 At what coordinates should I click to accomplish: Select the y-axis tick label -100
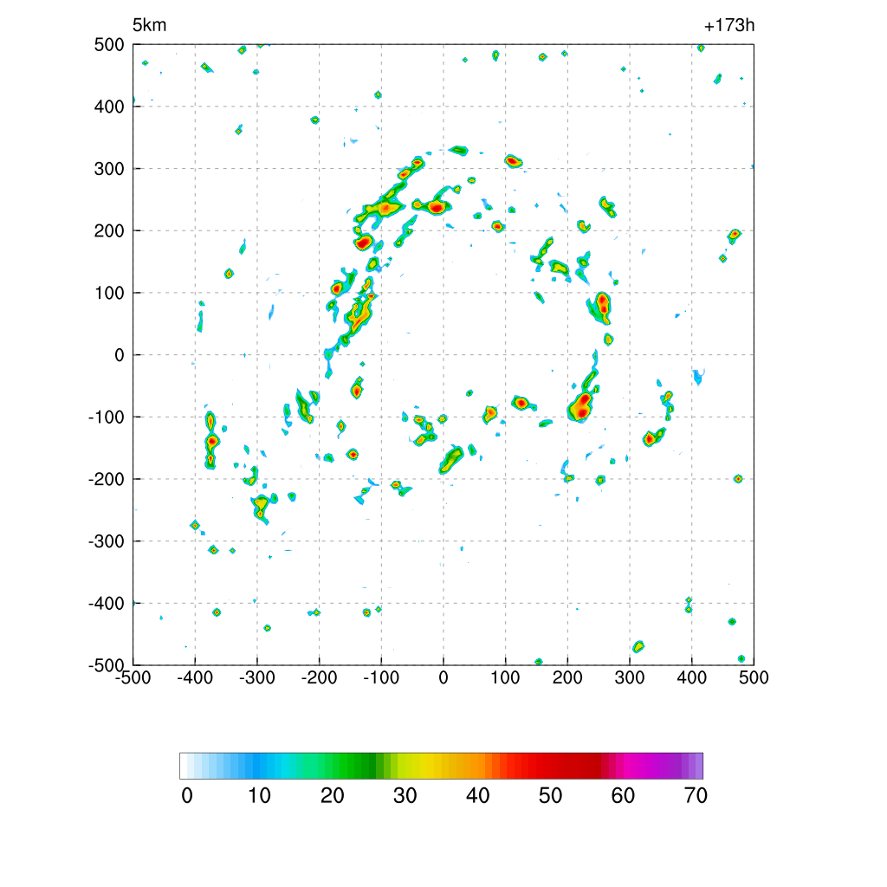click(x=107, y=417)
